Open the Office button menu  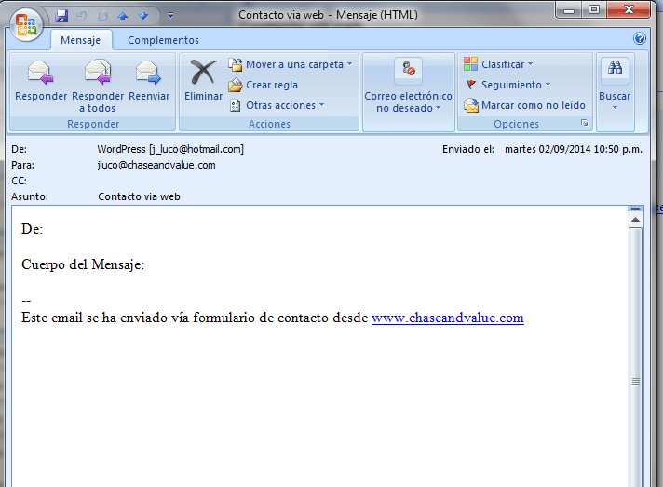[x=25, y=24]
